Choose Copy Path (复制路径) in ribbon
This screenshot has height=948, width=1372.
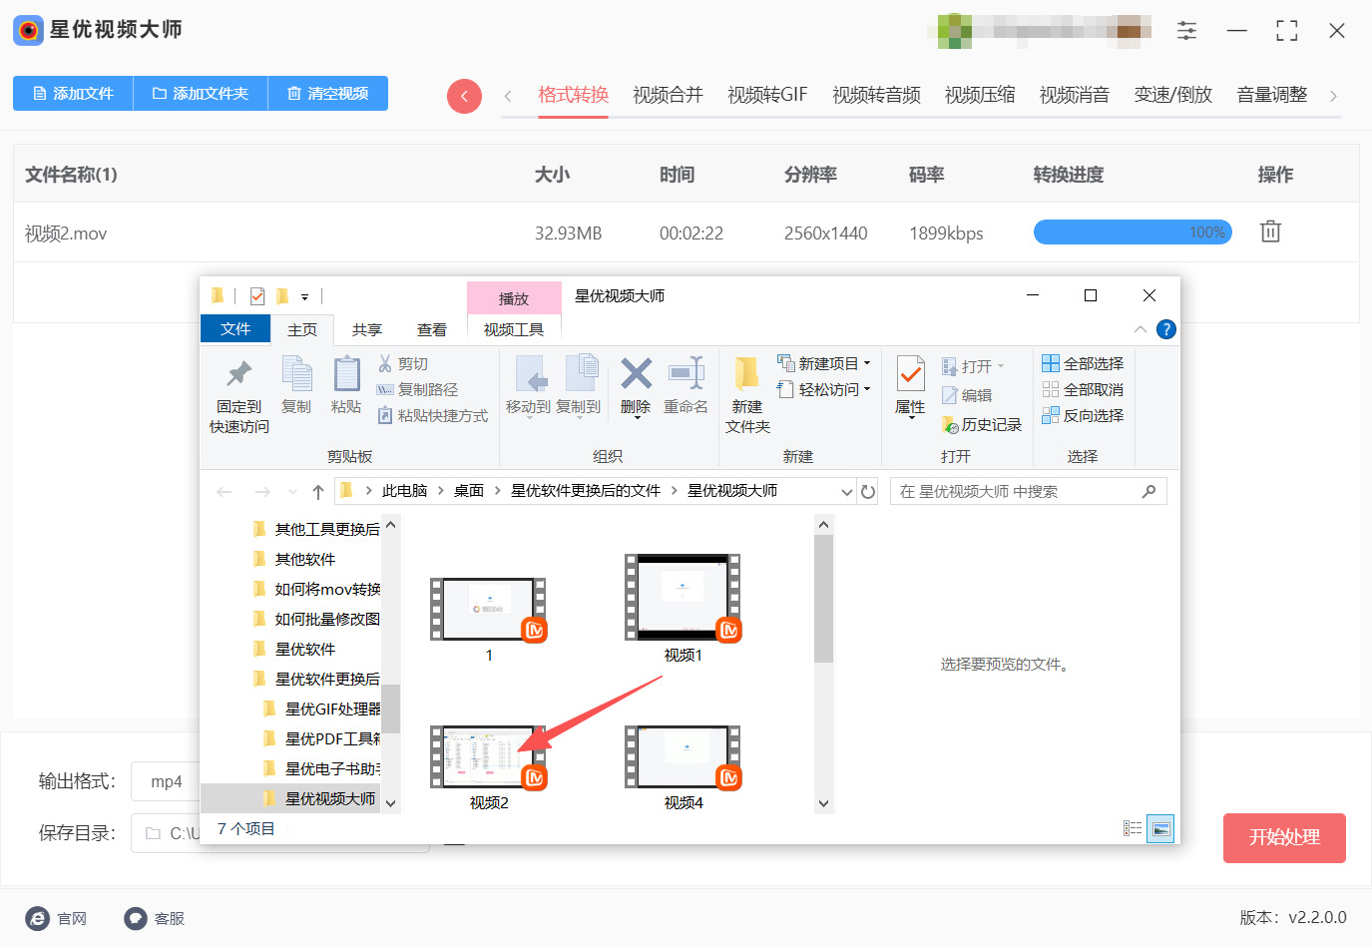click(418, 389)
